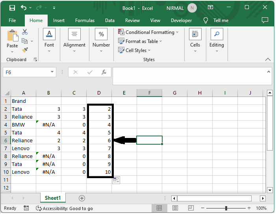Switch to the Formulas tab
Image resolution: width=276 pixels, height=214 pixels.
(85, 20)
